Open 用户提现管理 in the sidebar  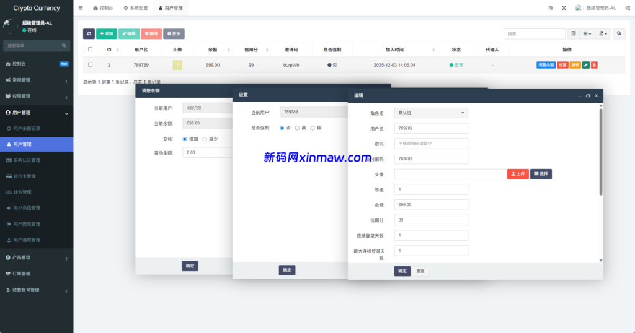[x=27, y=224]
